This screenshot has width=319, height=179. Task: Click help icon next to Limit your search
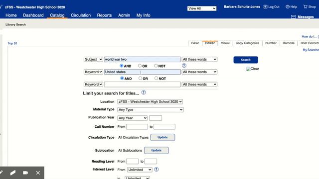[x=144, y=92]
